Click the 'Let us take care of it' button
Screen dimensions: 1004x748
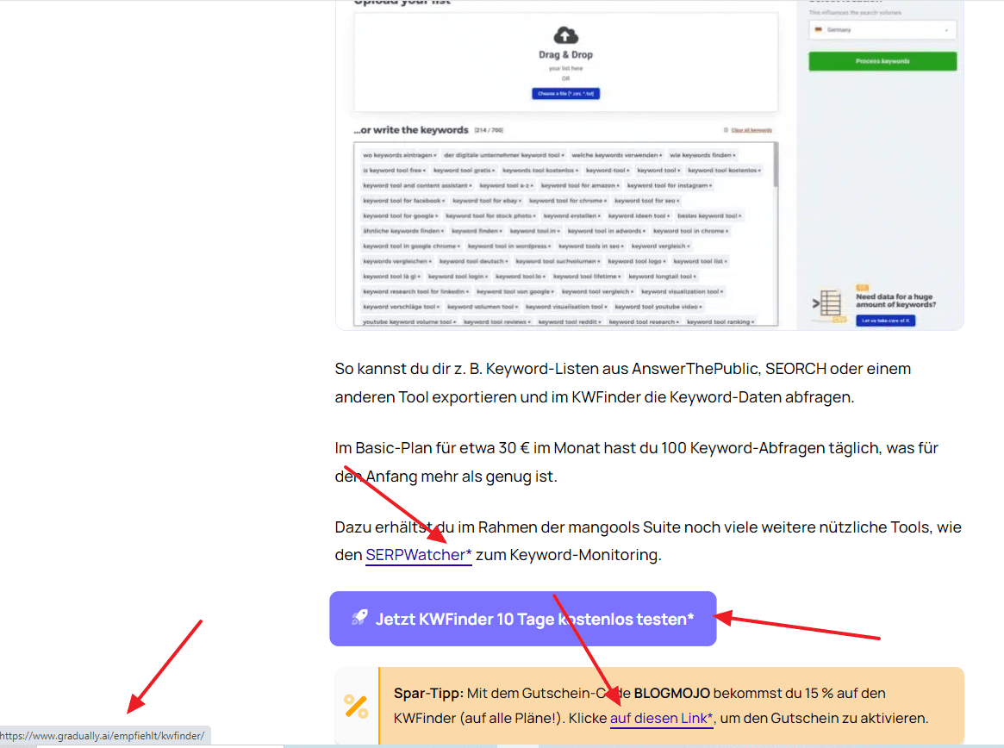tap(886, 321)
